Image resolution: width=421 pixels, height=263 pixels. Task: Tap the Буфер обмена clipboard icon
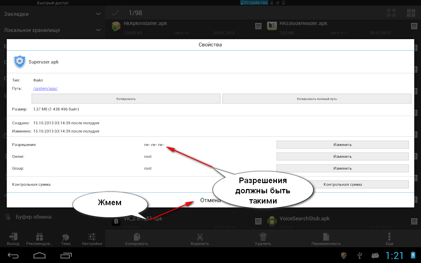[x=7, y=217]
